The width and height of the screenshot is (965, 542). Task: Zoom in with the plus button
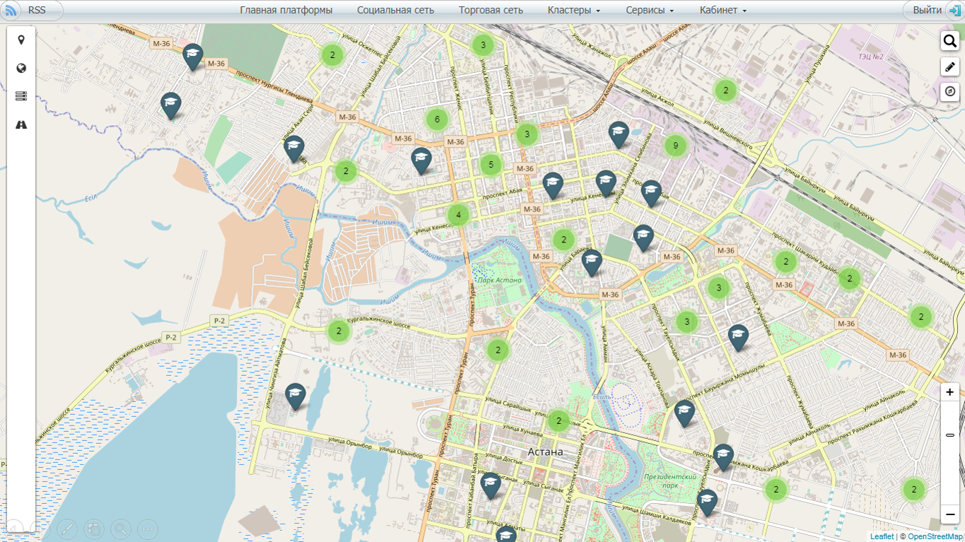pos(949,392)
